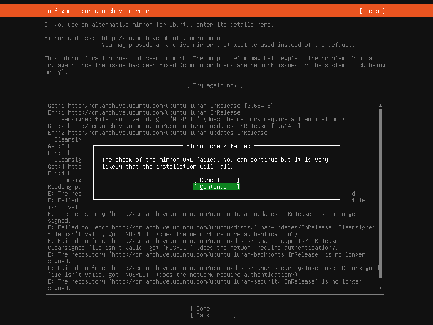
Task: Click the 'You may provide an archive mirror' hint text
Action: tap(228, 45)
